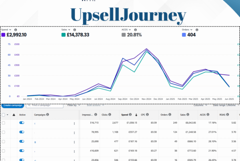The image size is (240, 161).
Task: Click the info icon in ROAS column header
Action: point(228,115)
